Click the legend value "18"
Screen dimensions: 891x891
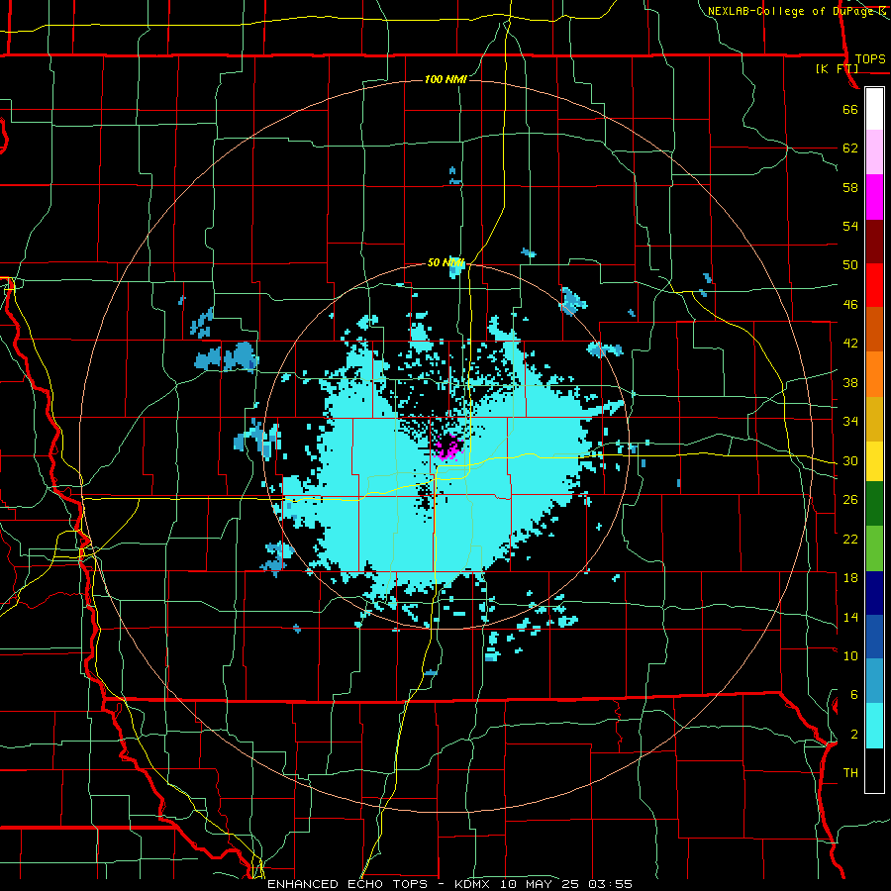point(850,578)
